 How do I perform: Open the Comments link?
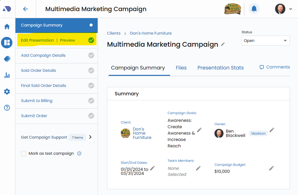pos(275,67)
